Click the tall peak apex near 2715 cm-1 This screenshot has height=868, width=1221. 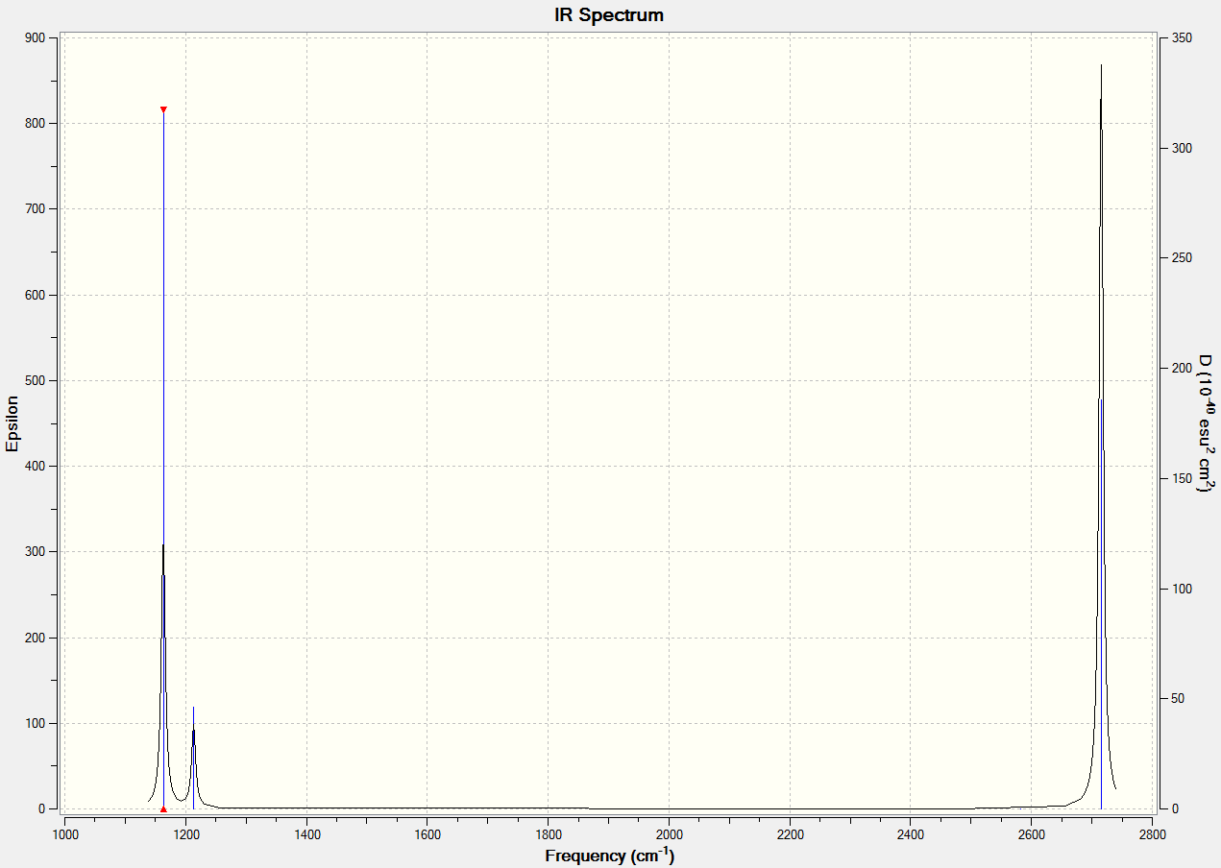point(1101,65)
